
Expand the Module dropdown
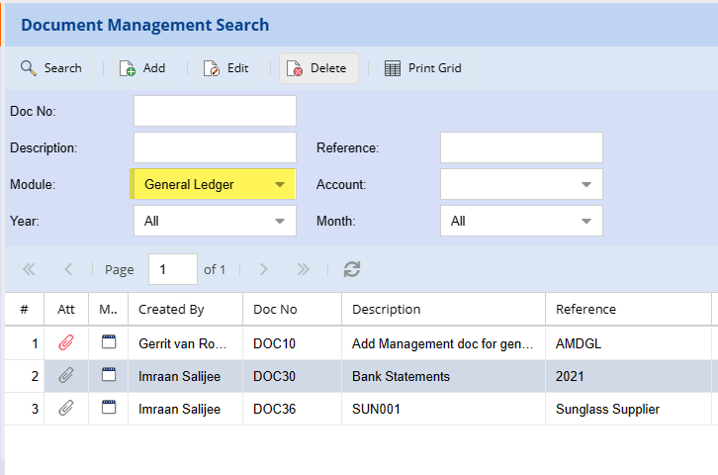tap(280, 184)
